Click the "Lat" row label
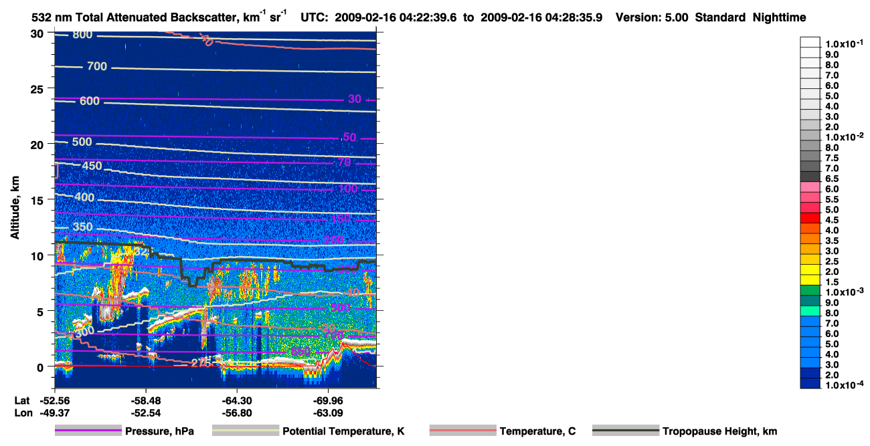Image resolution: width=870 pixels, height=446 pixels. click(x=22, y=400)
